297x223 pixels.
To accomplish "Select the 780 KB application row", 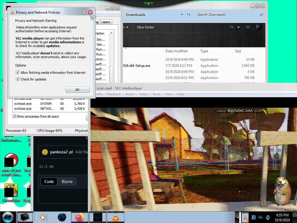I will point(189,78).
